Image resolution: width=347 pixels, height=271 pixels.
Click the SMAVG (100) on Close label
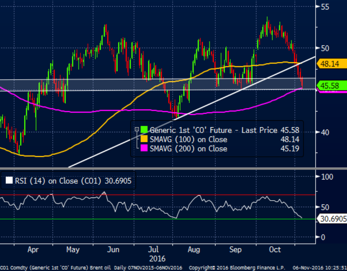[188, 140]
